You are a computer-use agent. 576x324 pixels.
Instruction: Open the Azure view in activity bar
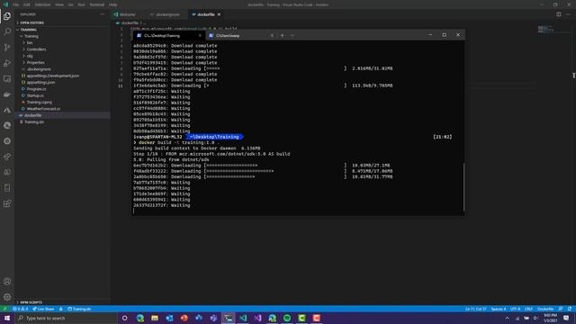(7, 110)
